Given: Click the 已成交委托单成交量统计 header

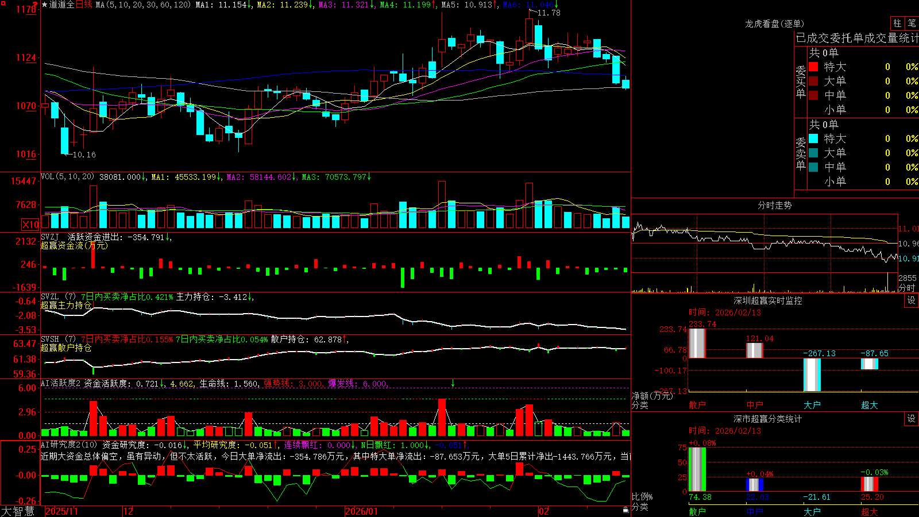Looking at the screenshot, I should click(x=857, y=38).
